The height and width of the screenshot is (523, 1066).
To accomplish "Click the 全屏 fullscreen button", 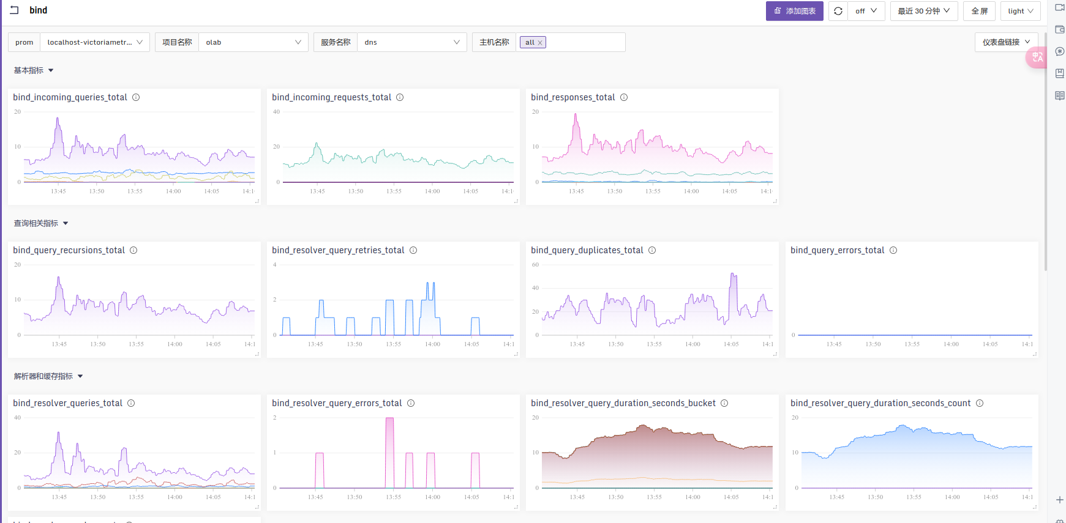I will click(x=980, y=11).
